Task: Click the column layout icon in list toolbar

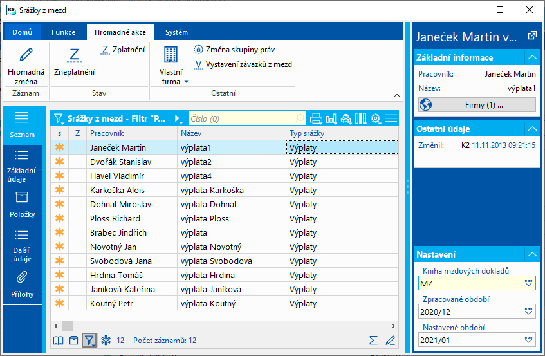Action: tap(361, 118)
